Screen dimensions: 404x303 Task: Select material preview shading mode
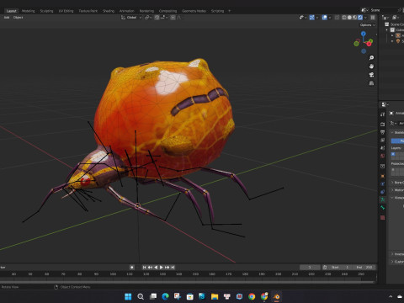click(355, 18)
